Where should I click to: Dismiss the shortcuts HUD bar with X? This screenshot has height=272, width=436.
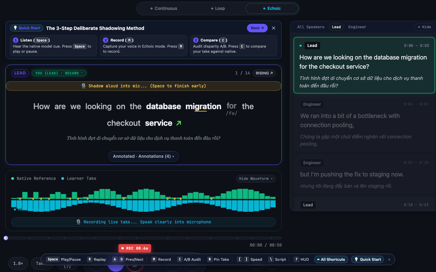(389, 259)
